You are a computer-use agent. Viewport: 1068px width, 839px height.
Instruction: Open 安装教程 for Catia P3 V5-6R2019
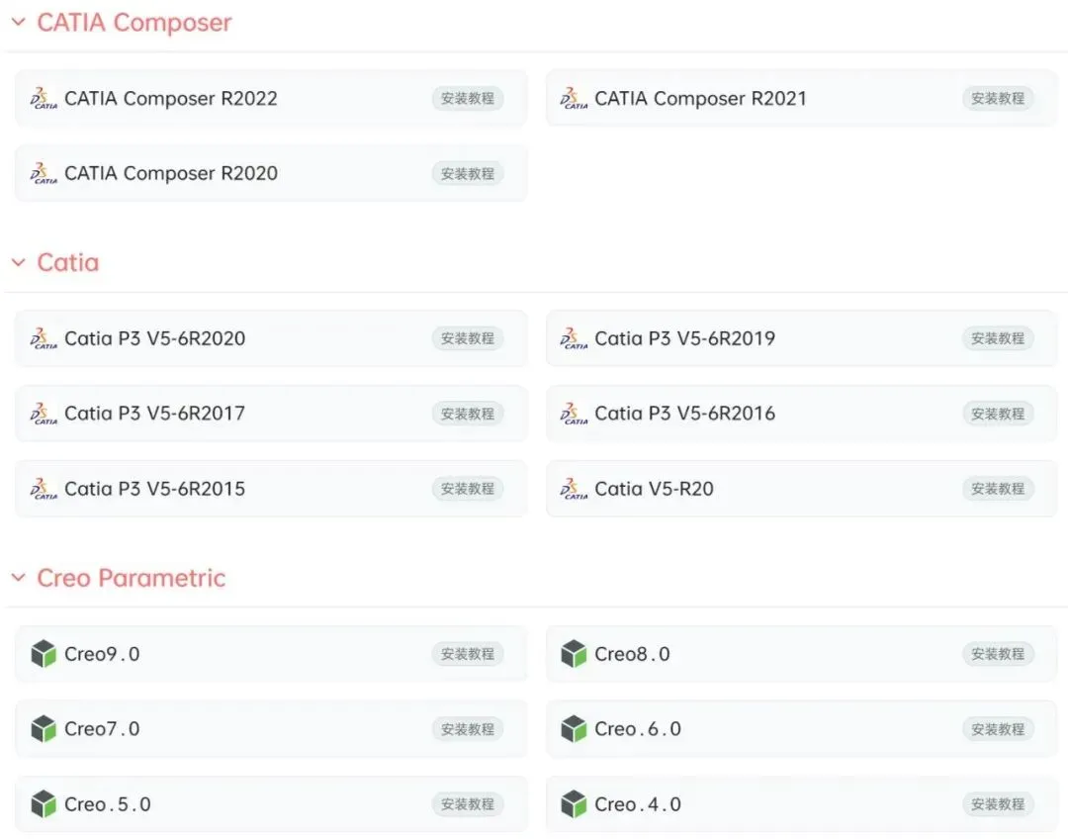point(998,338)
